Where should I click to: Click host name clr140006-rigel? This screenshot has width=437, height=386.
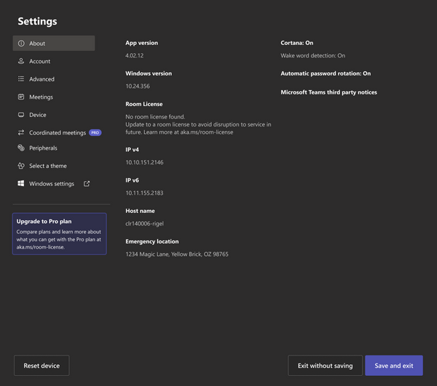click(x=144, y=224)
